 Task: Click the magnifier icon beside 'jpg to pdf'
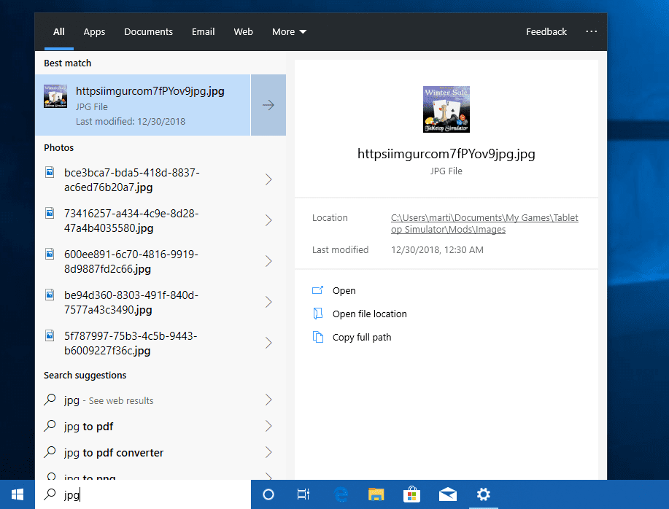50,427
